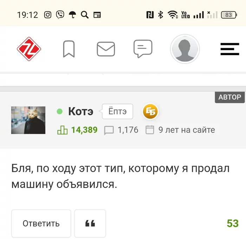This screenshot has width=246, height=239.
Task: Tap the 1,176 comments count icon
Action: [x=109, y=130]
